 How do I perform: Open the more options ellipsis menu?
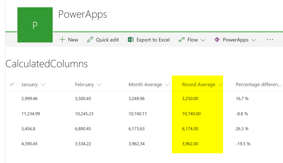[x=270, y=40]
